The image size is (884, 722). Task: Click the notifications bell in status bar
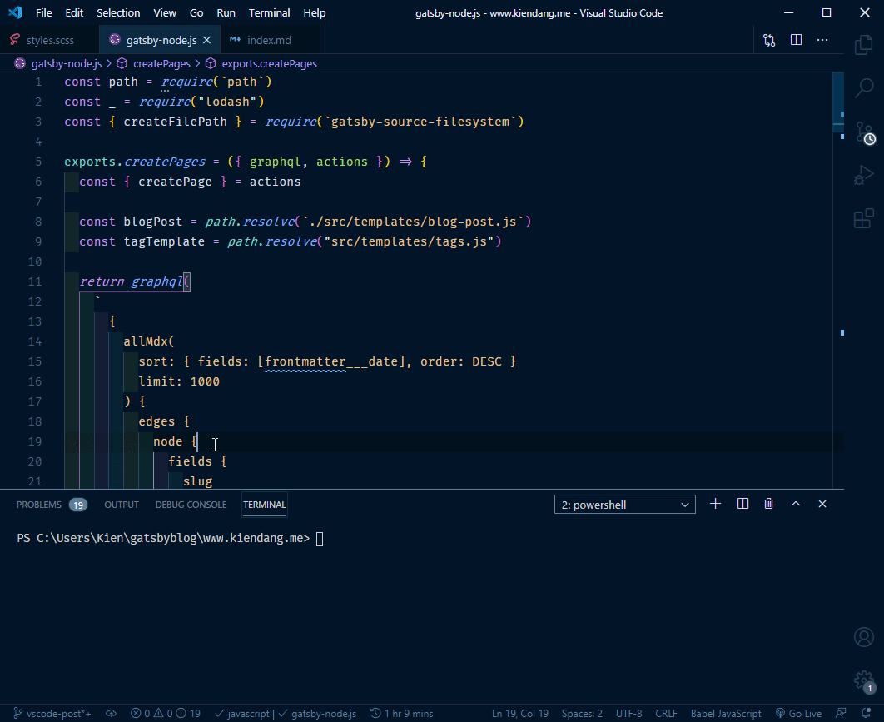pos(866,714)
